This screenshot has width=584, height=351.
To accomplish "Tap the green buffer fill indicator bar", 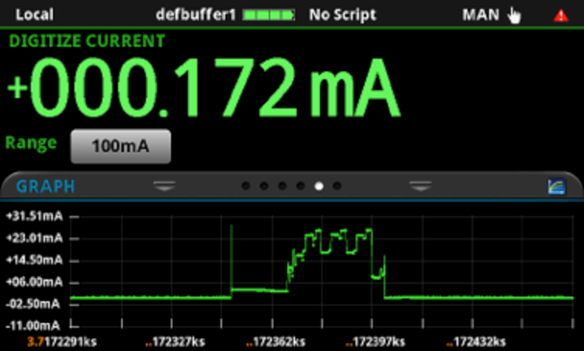I will click(x=269, y=15).
